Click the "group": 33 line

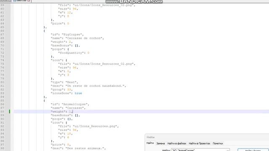(62, 90)
